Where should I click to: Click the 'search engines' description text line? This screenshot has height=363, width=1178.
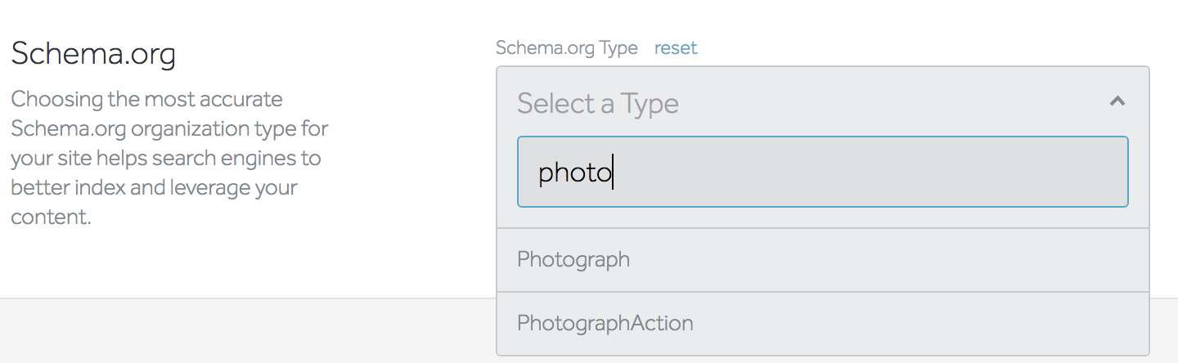(x=165, y=158)
